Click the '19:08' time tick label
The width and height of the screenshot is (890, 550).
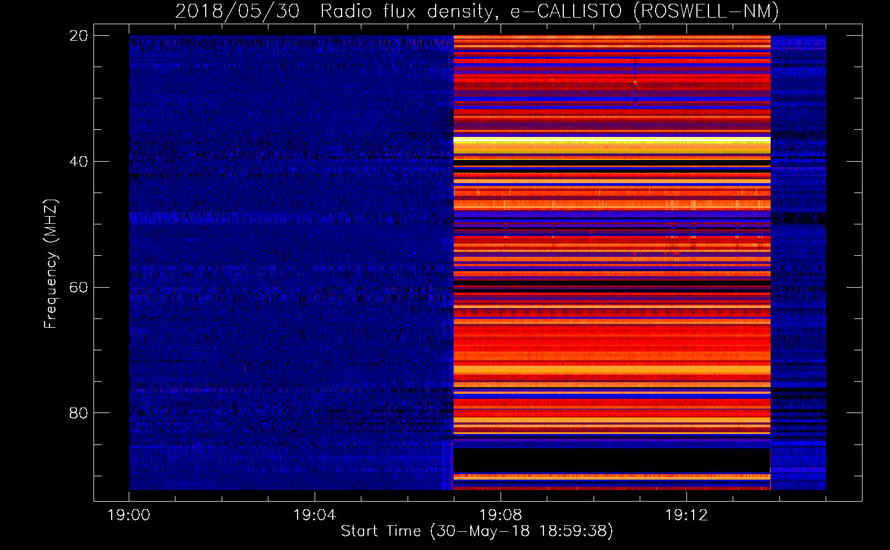pos(501,515)
